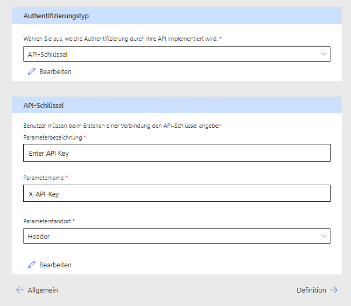Expand the chevron on the authentication type dropdown
This screenshot has height=306, width=351.
324,54
